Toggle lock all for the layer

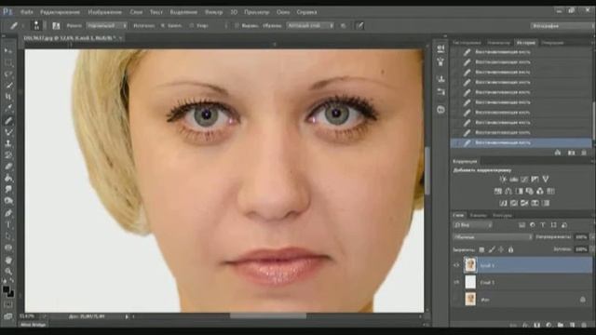(511, 249)
